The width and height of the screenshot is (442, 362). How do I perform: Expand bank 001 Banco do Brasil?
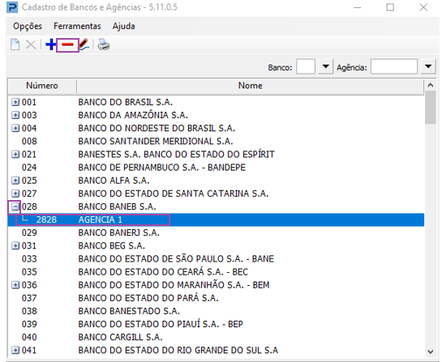click(x=15, y=102)
